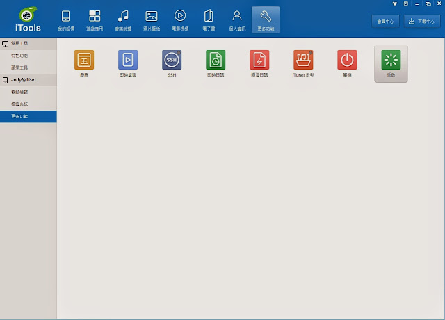Click the shirt skin icon in title bar
Image resolution: width=445 pixels, height=320 pixels.
[x=394, y=3]
